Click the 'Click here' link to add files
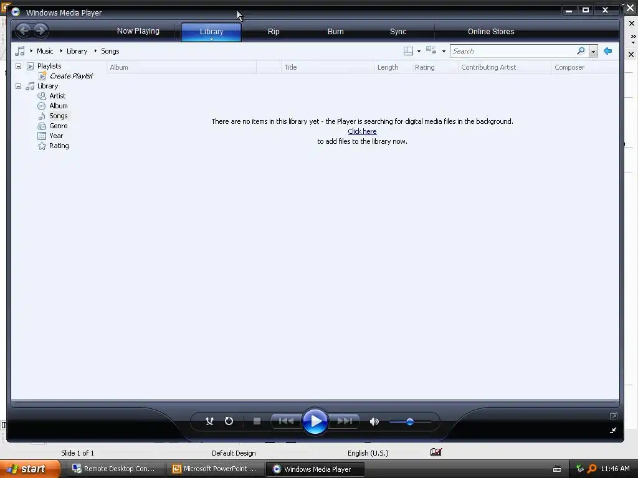This screenshot has width=638, height=478. pos(362,131)
